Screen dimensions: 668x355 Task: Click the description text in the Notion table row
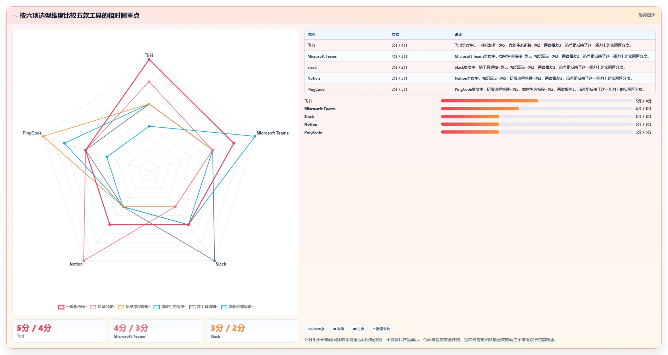pyautogui.click(x=544, y=78)
